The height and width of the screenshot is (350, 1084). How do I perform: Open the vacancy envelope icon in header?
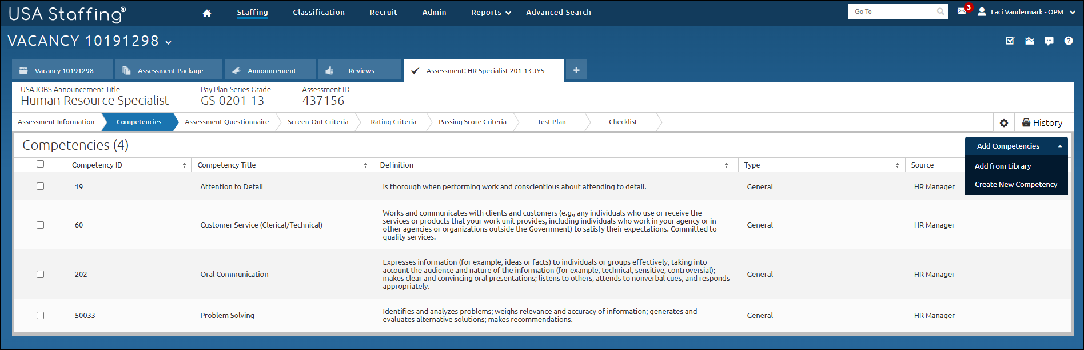click(1030, 41)
